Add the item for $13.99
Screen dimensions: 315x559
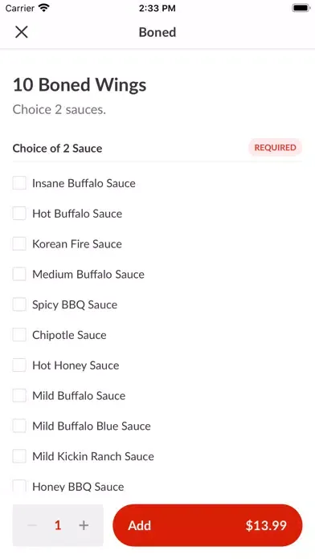pyautogui.click(x=207, y=525)
